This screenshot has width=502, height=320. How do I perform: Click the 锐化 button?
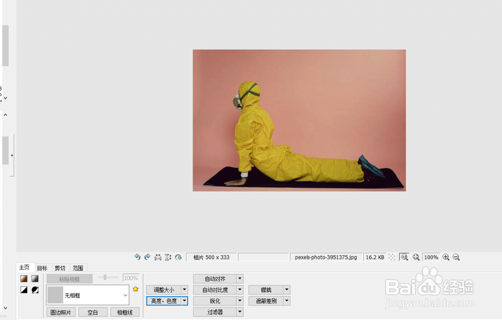[x=215, y=301]
